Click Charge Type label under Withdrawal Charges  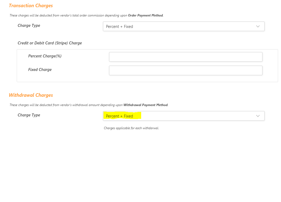tap(29, 115)
